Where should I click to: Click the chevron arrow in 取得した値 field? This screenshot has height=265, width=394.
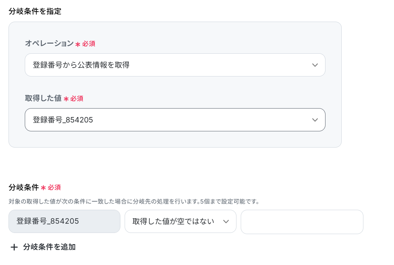[x=315, y=120]
